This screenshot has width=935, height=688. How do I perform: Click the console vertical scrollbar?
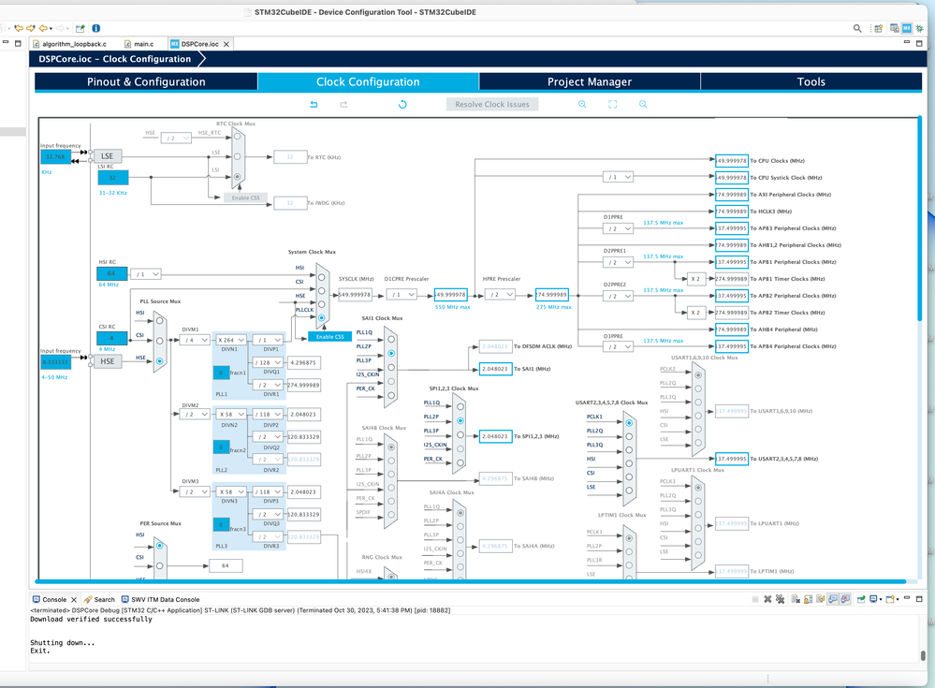pyautogui.click(x=923, y=654)
